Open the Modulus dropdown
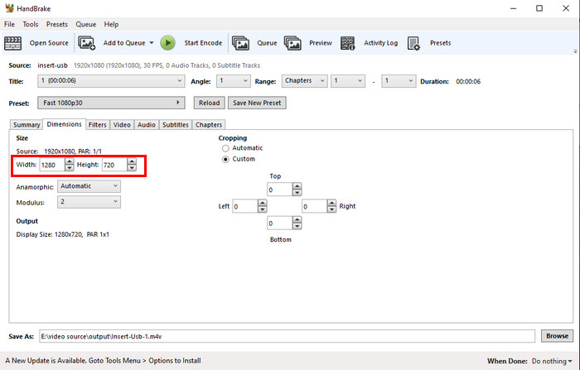This screenshot has height=370, width=580. click(89, 202)
